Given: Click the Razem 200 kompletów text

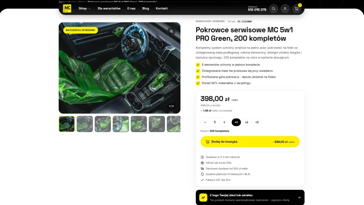Looking at the screenshot, I should (x=215, y=131).
